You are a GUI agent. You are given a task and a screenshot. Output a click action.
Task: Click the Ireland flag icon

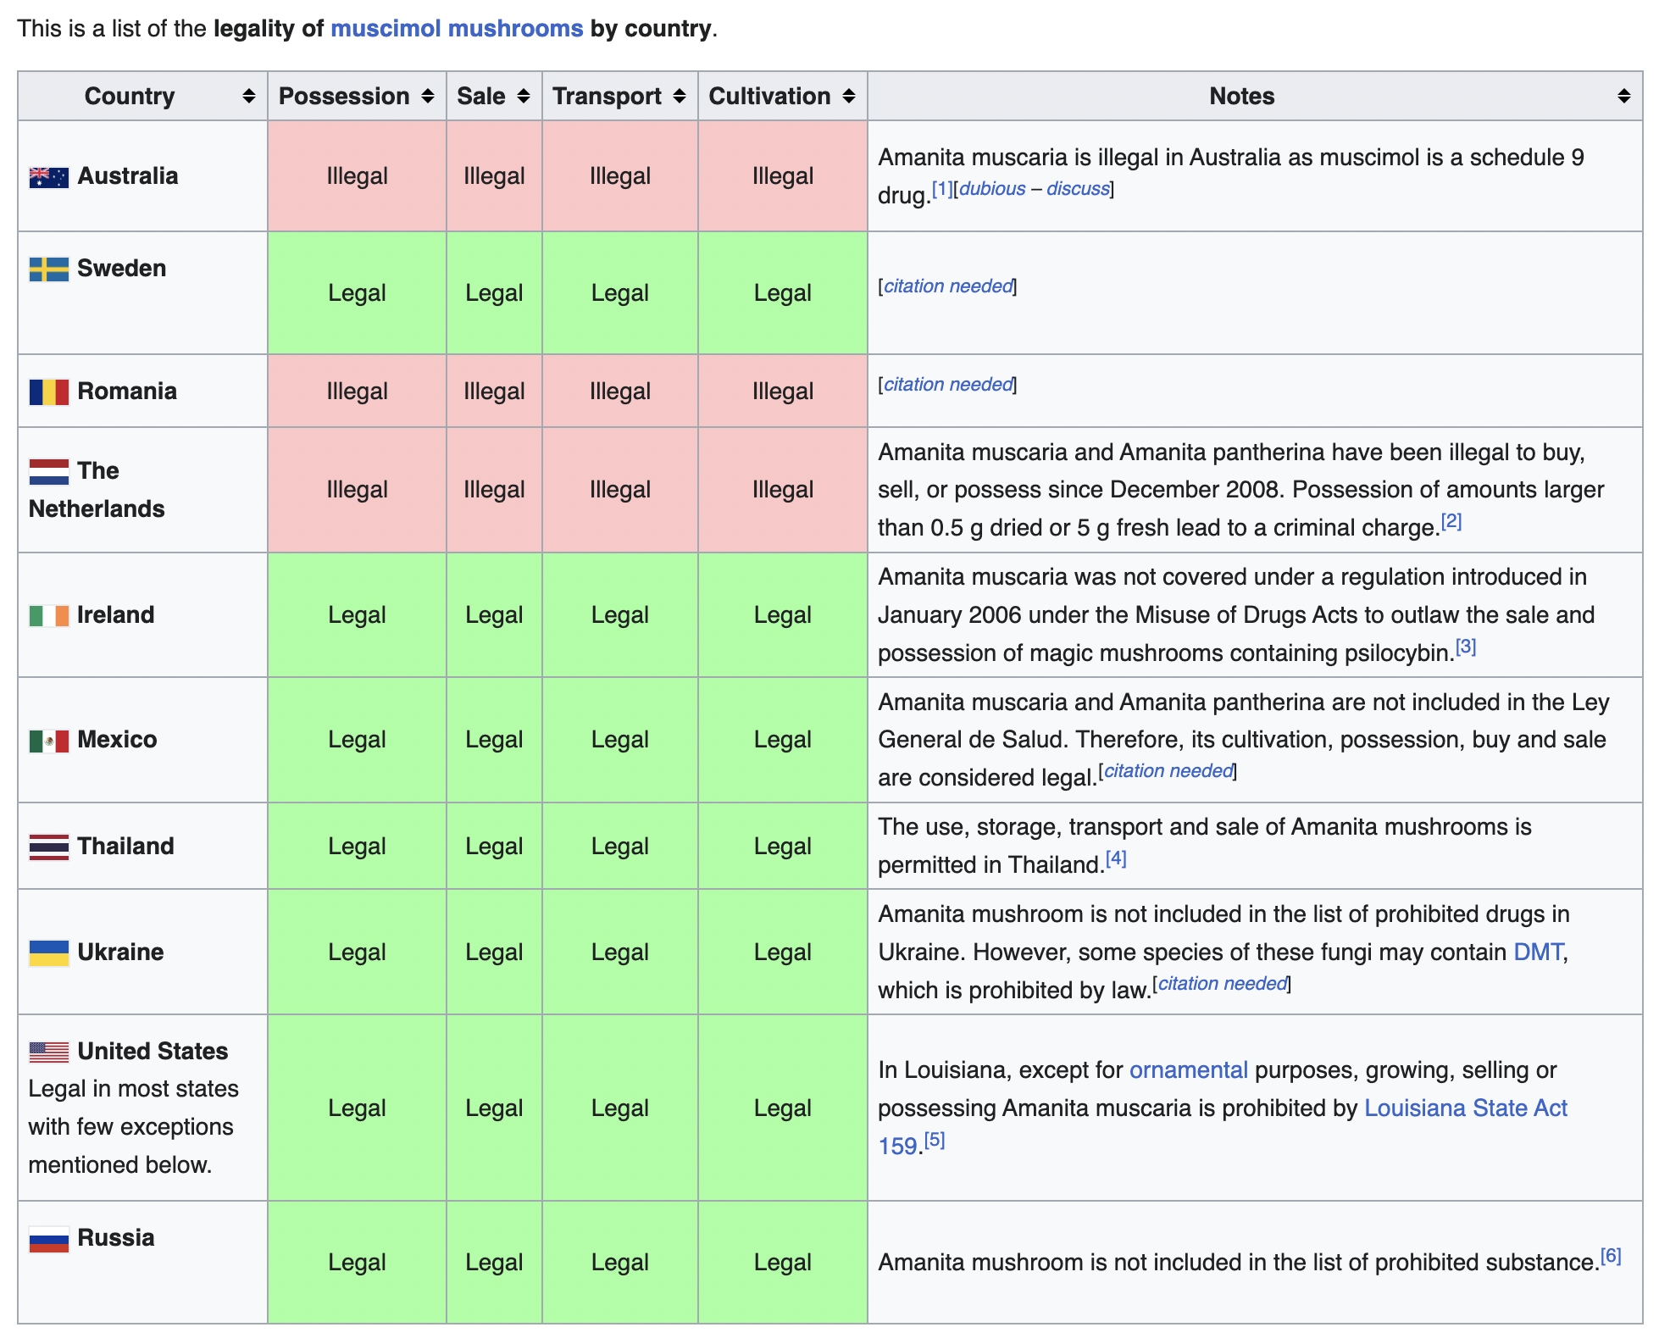click(x=48, y=615)
